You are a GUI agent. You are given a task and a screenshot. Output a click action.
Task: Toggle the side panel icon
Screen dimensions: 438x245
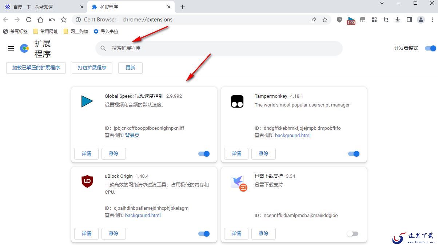point(409,20)
